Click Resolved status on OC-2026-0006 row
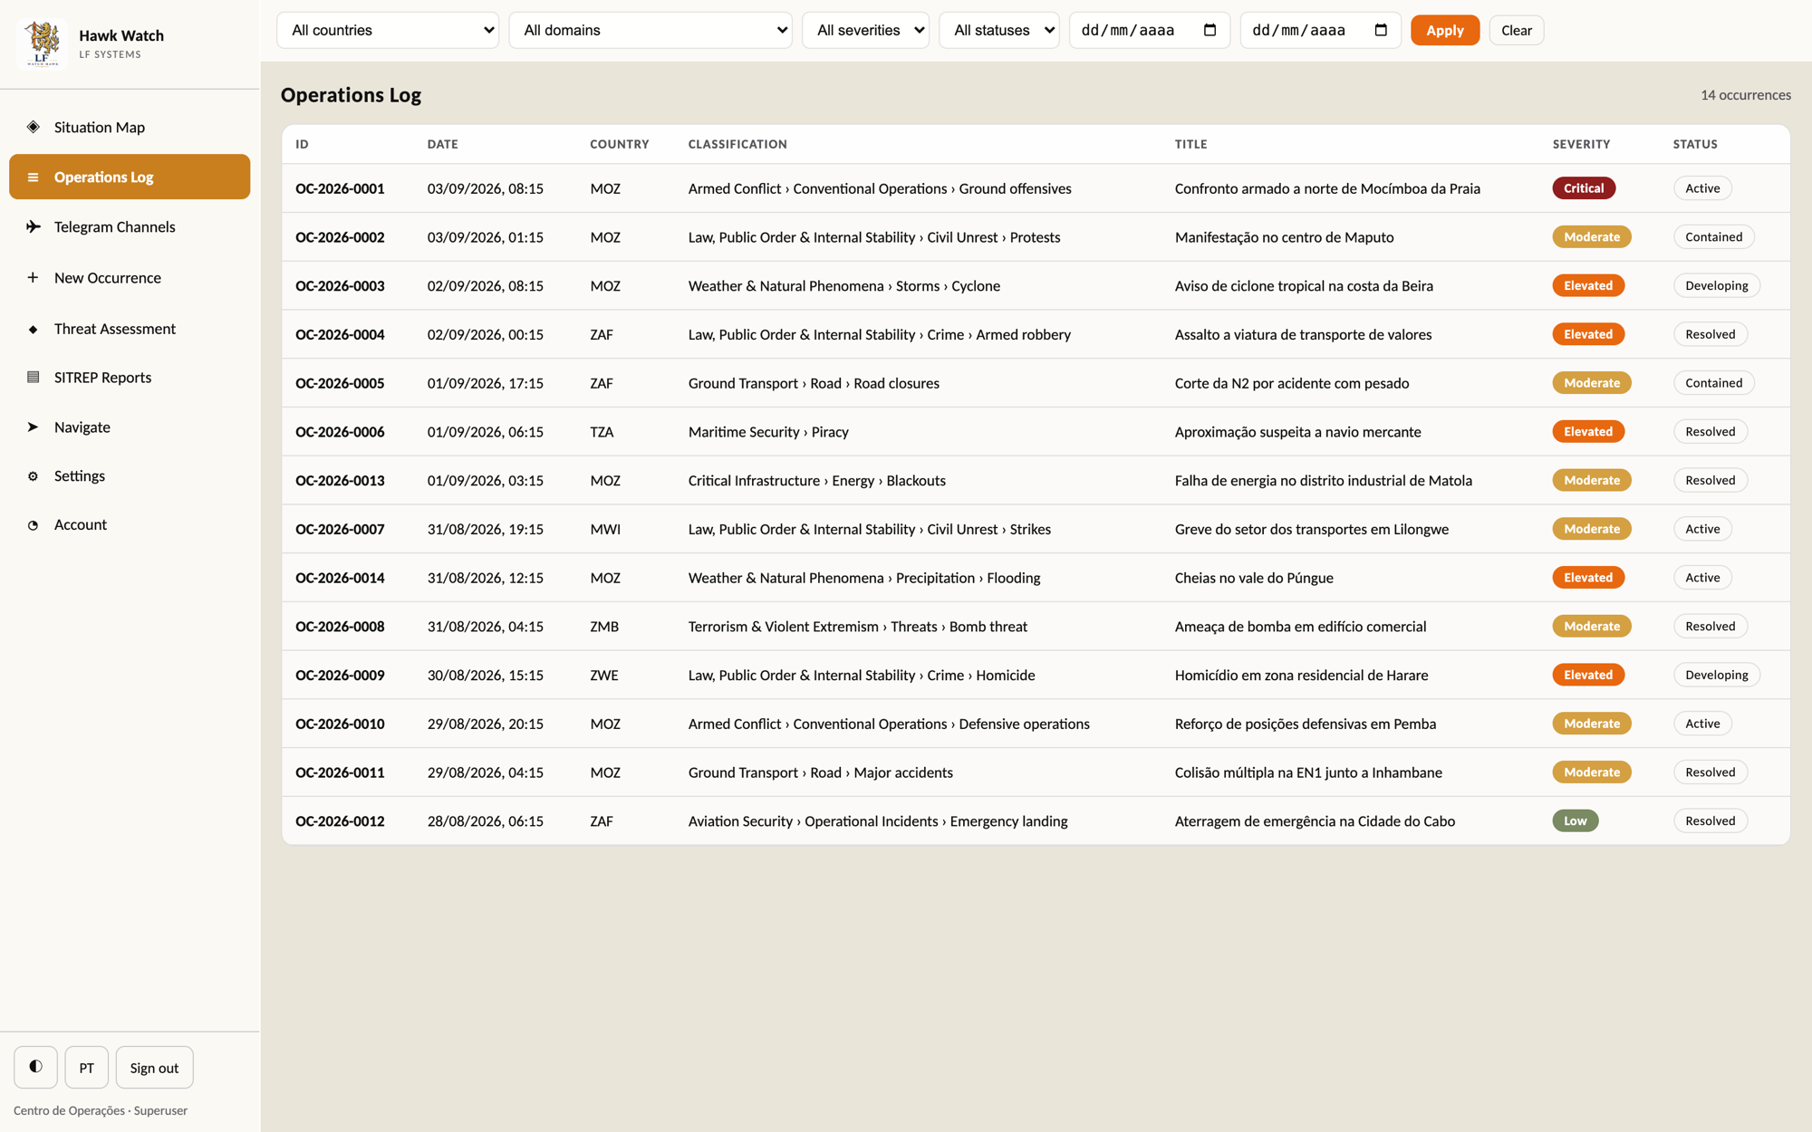The image size is (1812, 1132). (1710, 432)
